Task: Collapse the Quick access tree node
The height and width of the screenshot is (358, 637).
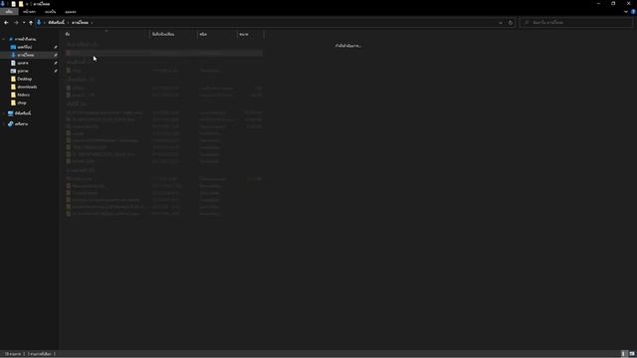Action: pos(4,39)
